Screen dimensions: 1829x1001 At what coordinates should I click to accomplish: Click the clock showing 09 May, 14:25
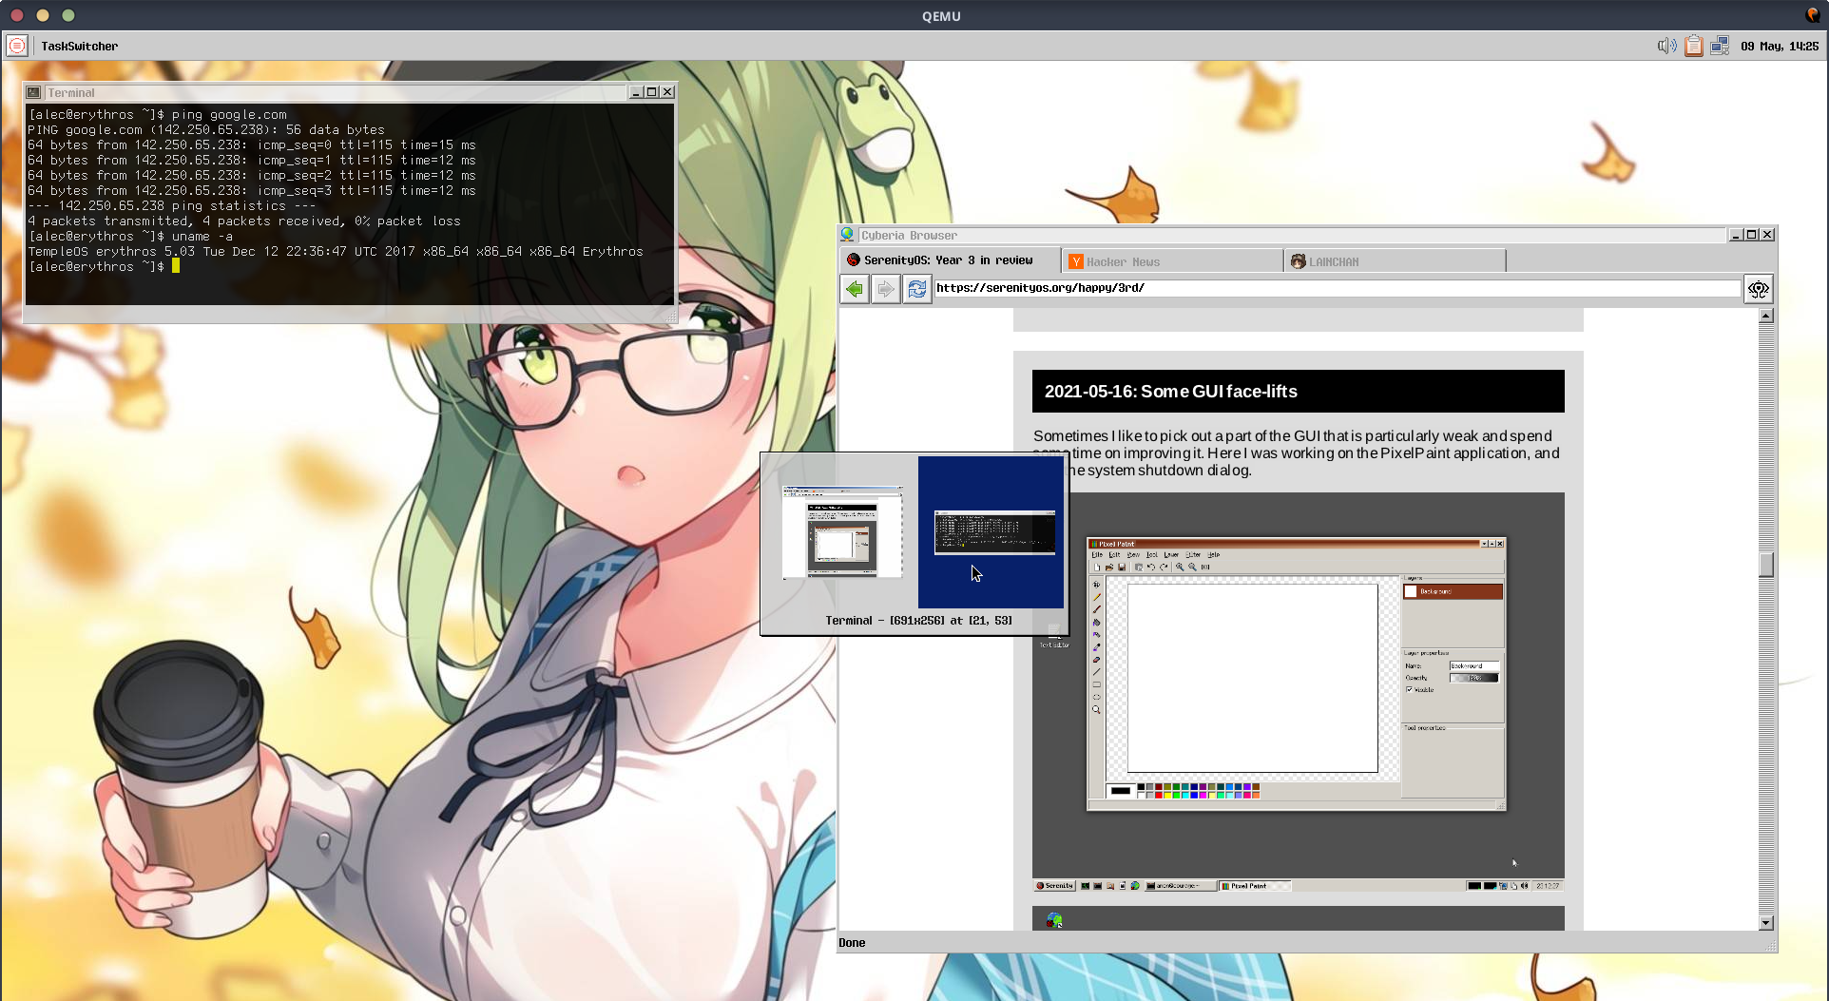point(1779,46)
